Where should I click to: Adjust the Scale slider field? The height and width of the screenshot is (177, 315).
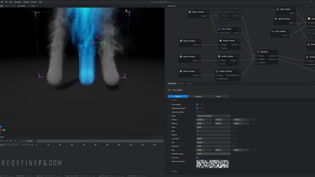(213, 127)
